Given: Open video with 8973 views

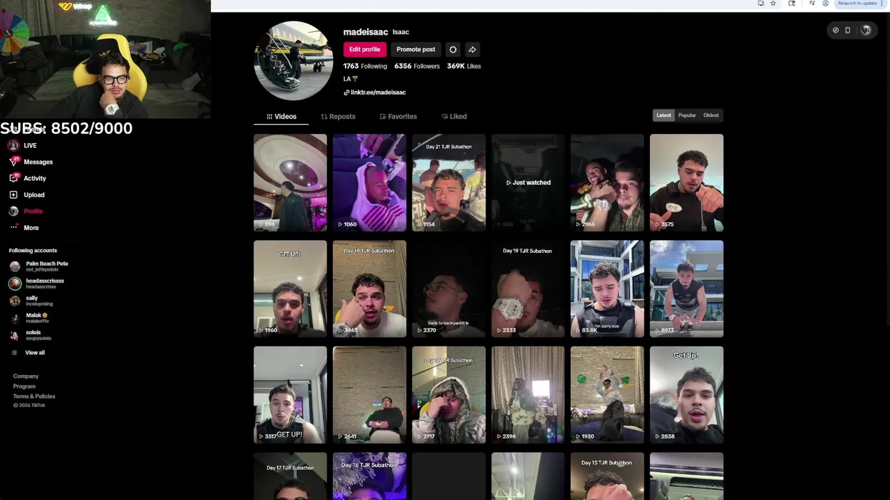Looking at the screenshot, I should (686, 289).
